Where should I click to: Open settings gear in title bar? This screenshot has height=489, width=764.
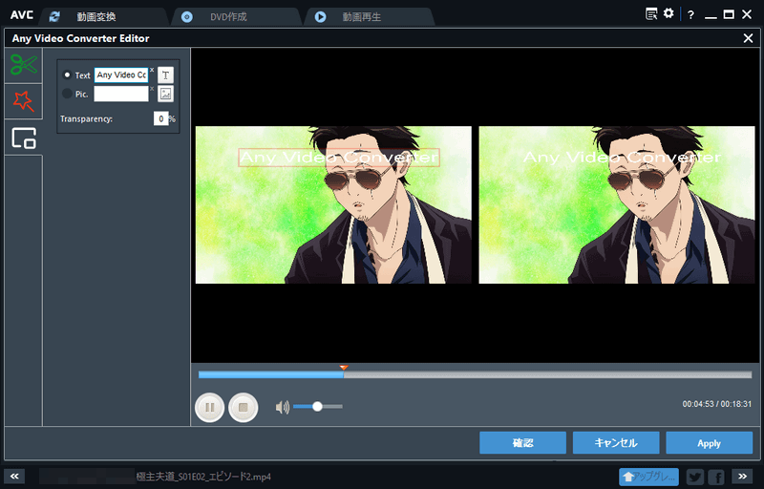tap(668, 13)
